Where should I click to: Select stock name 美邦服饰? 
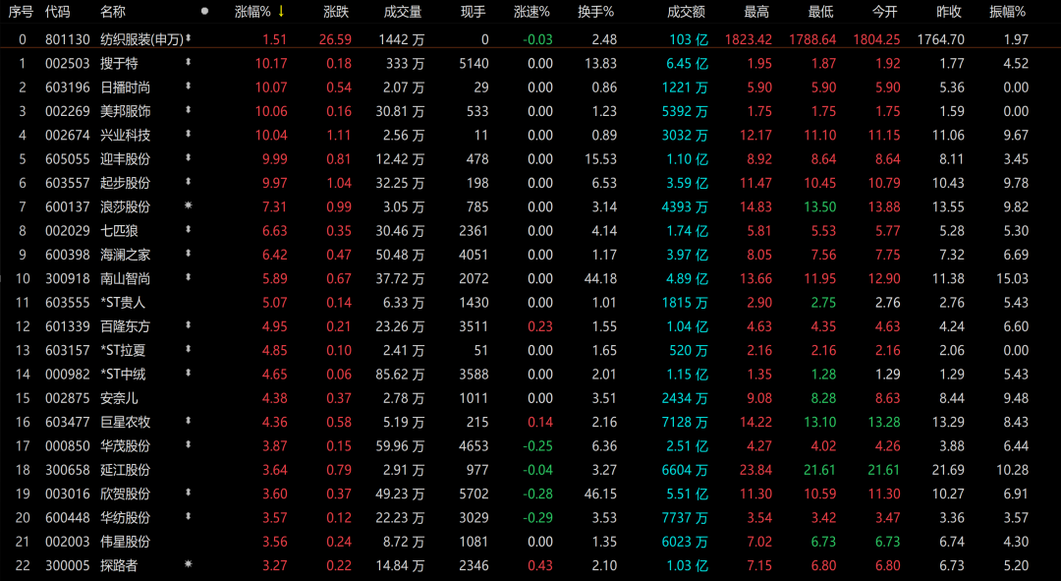point(125,111)
